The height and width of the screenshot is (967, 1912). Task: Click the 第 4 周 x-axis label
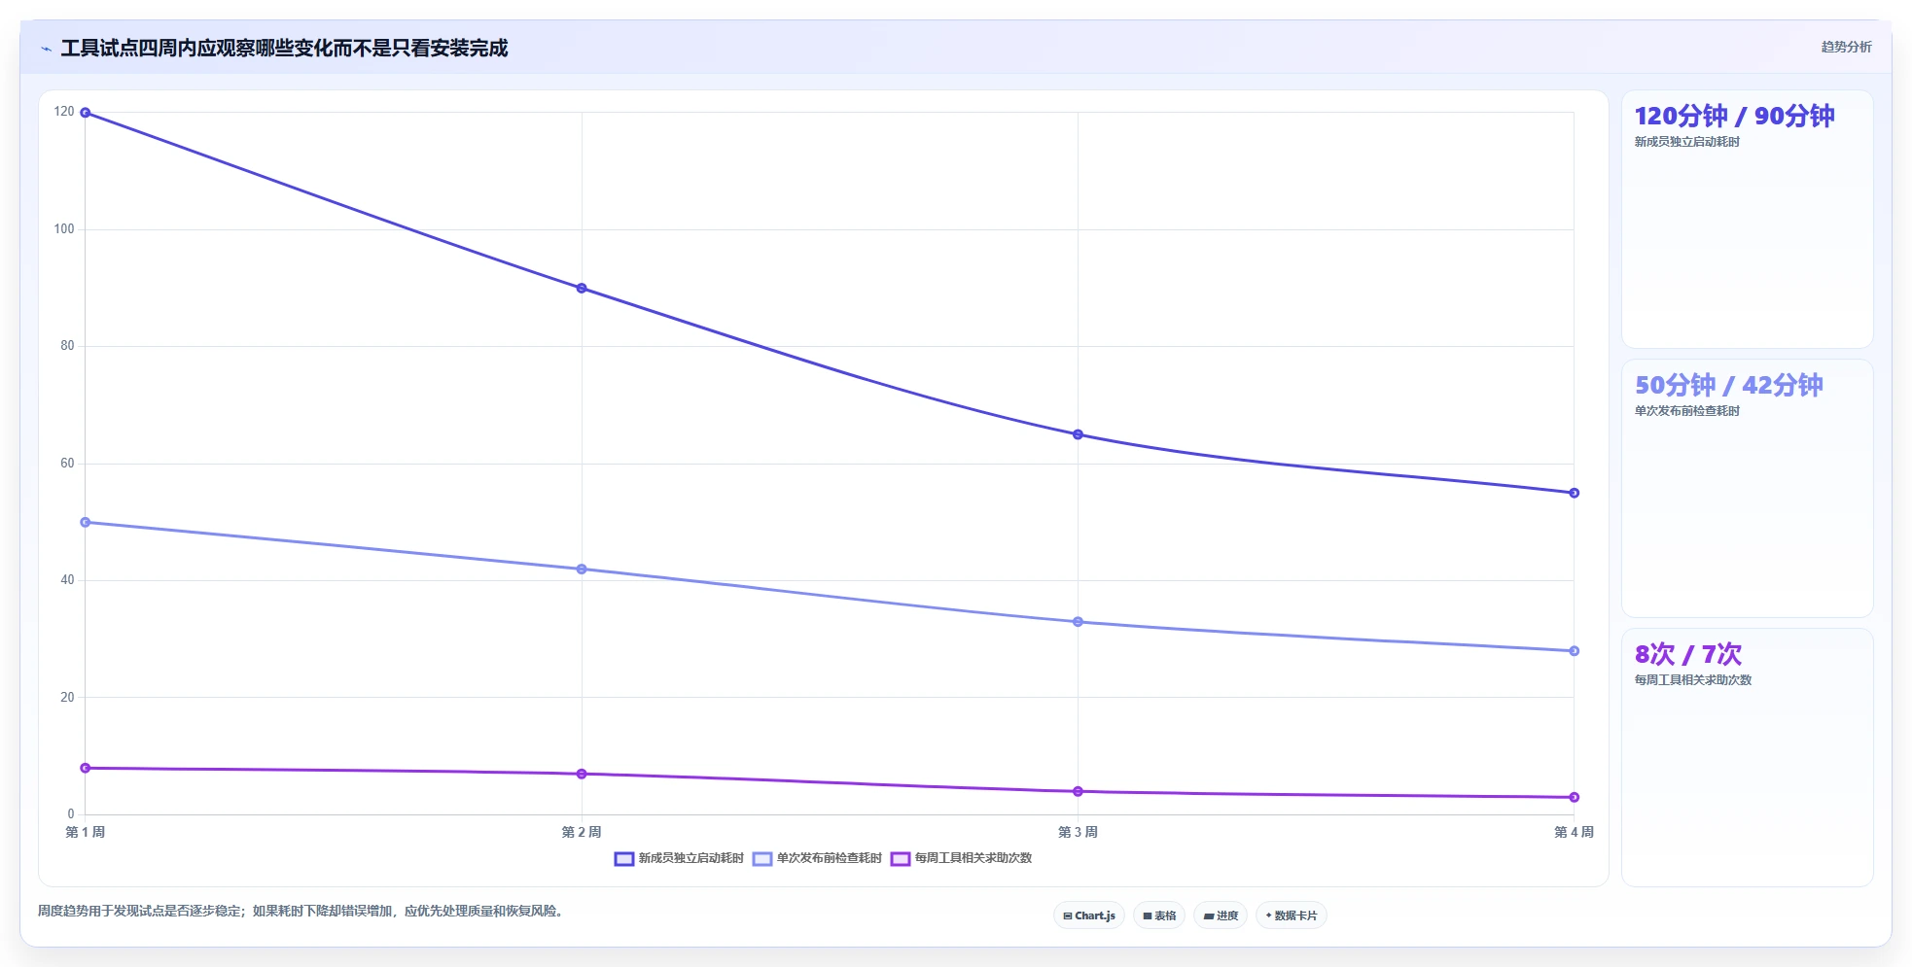pos(1574,832)
